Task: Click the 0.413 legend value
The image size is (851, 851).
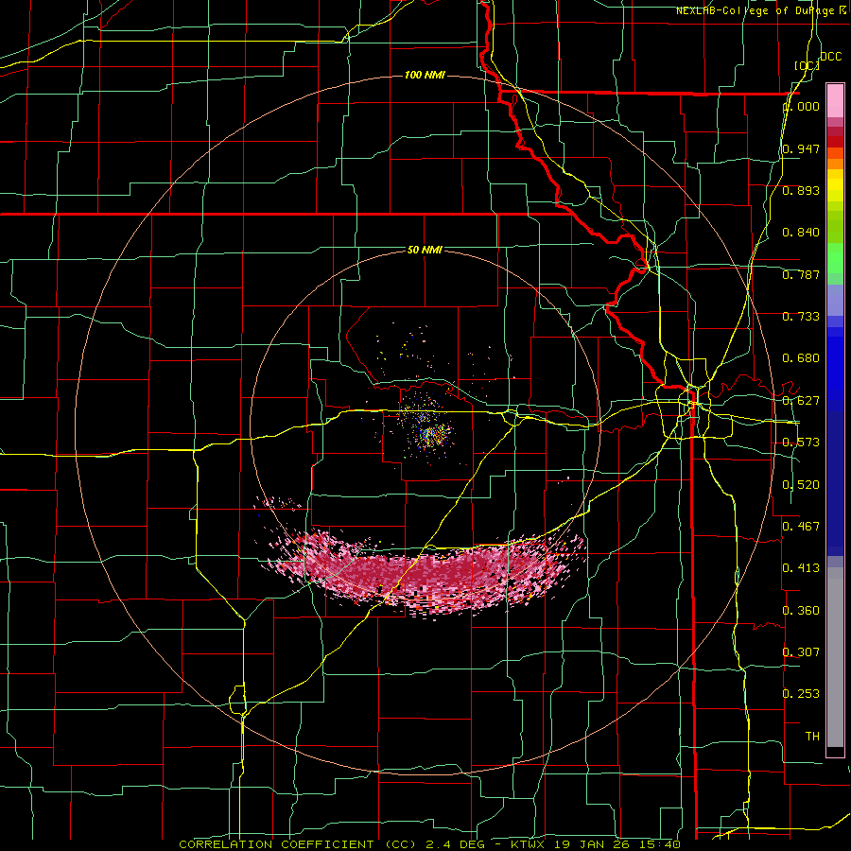Action: pos(801,568)
